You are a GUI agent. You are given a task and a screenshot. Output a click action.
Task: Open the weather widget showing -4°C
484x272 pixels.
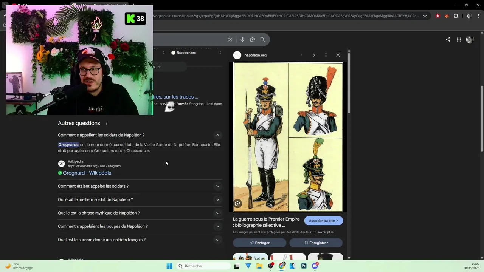[x=19, y=266]
